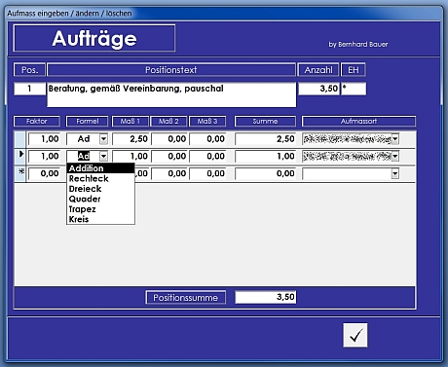Click the Positionstext header label
This screenshot has width=448, height=367.
coord(171,70)
